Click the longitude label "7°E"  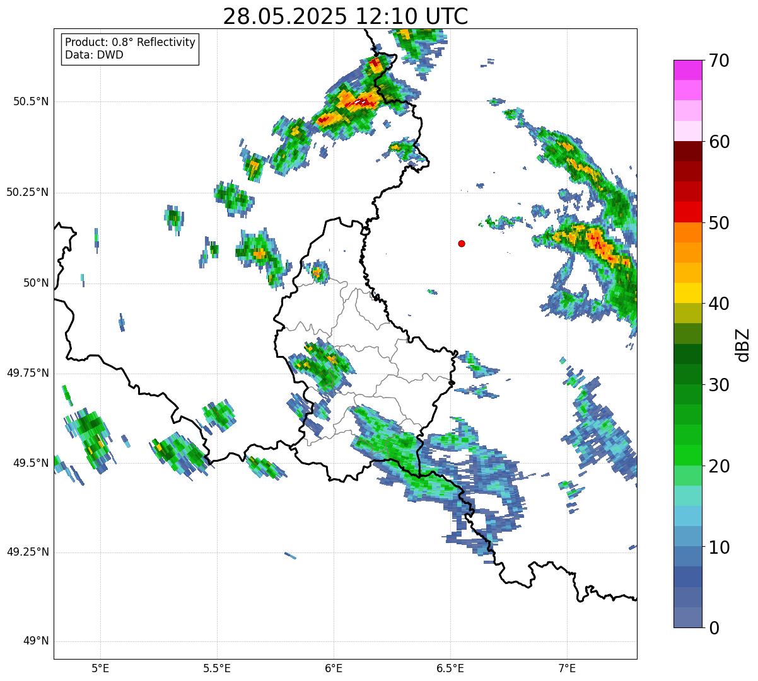(x=567, y=668)
